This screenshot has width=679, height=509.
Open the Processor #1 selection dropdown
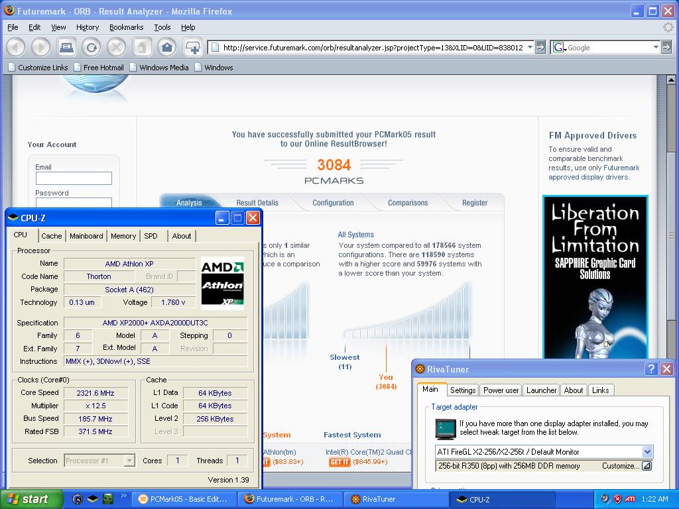(129, 461)
